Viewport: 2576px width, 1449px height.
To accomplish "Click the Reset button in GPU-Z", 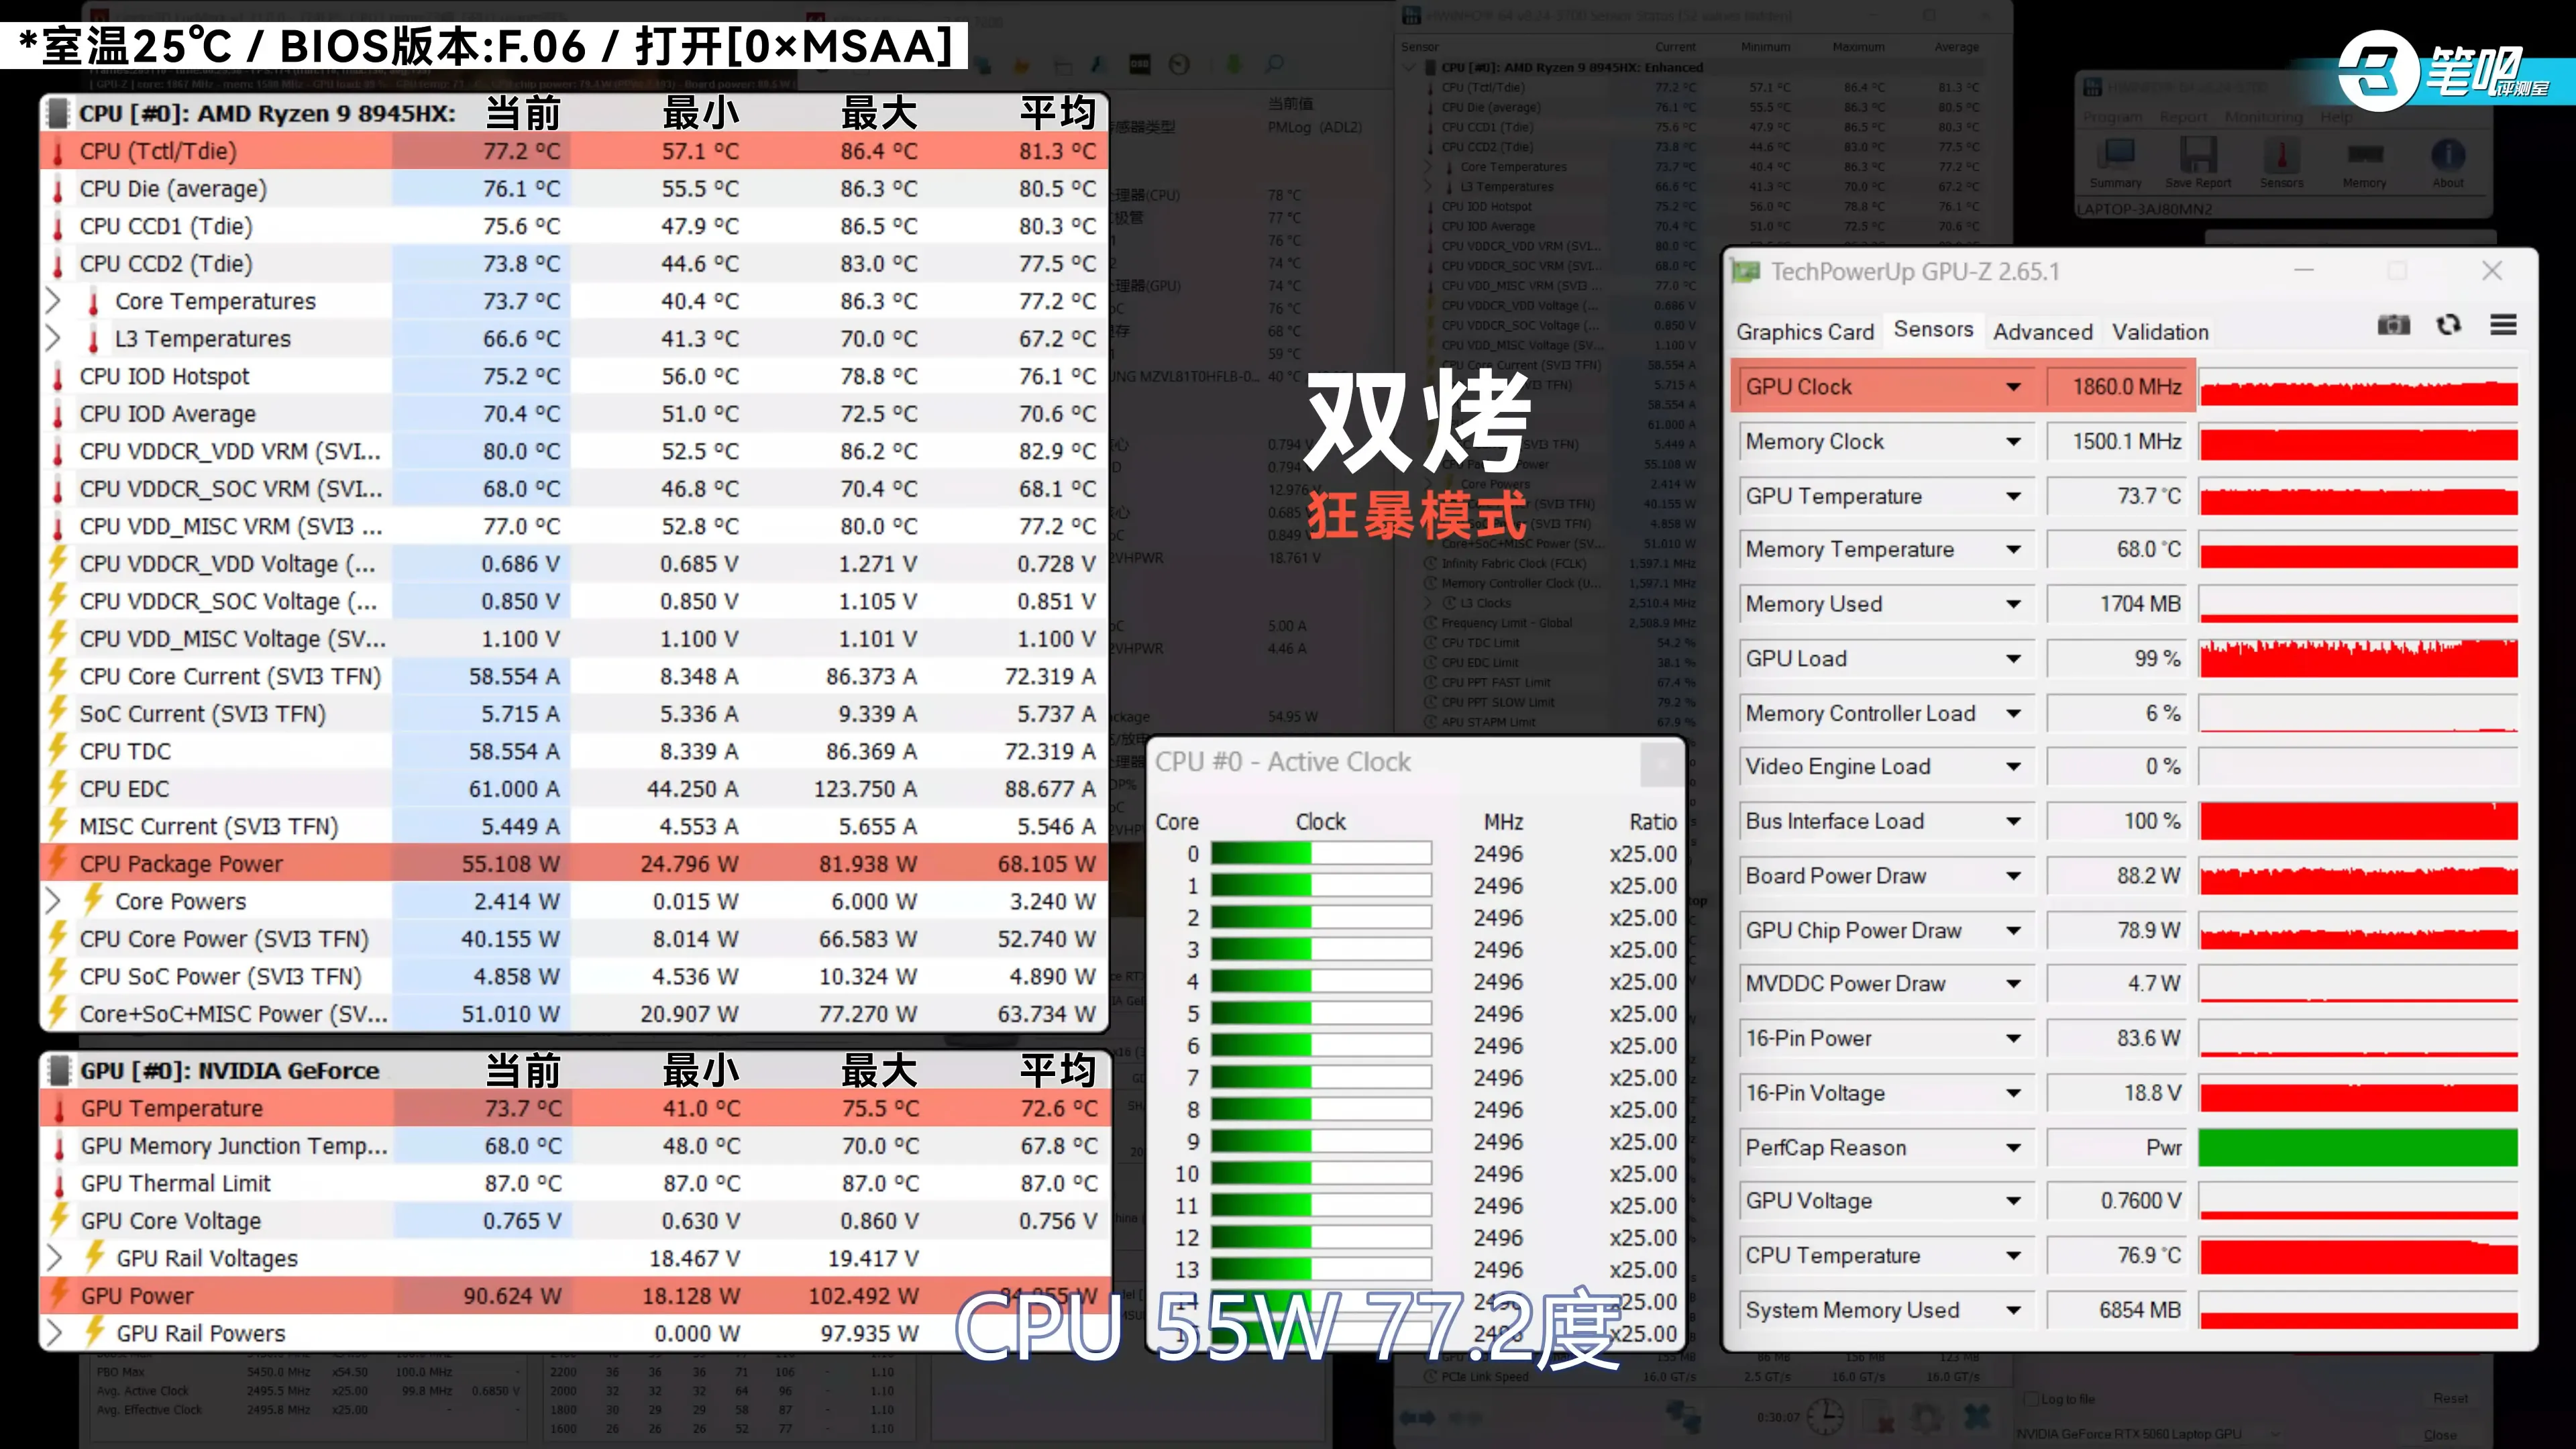I will (x=2450, y=1398).
